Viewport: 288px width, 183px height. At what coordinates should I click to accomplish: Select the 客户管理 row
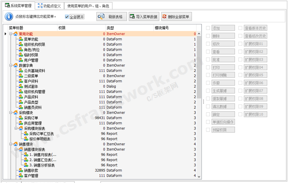(102, 176)
